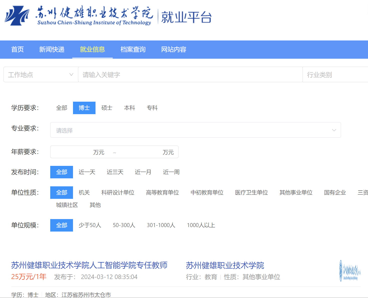Image resolution: width=368 pixels, height=298 pixels.
Task: Select 全部 under 发布时间
Action: (x=62, y=172)
